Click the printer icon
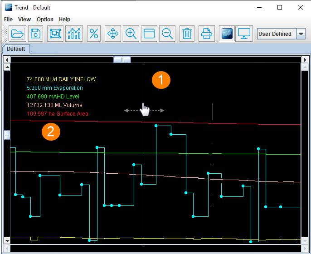Viewport: 311px width, 254px height. tap(207, 34)
